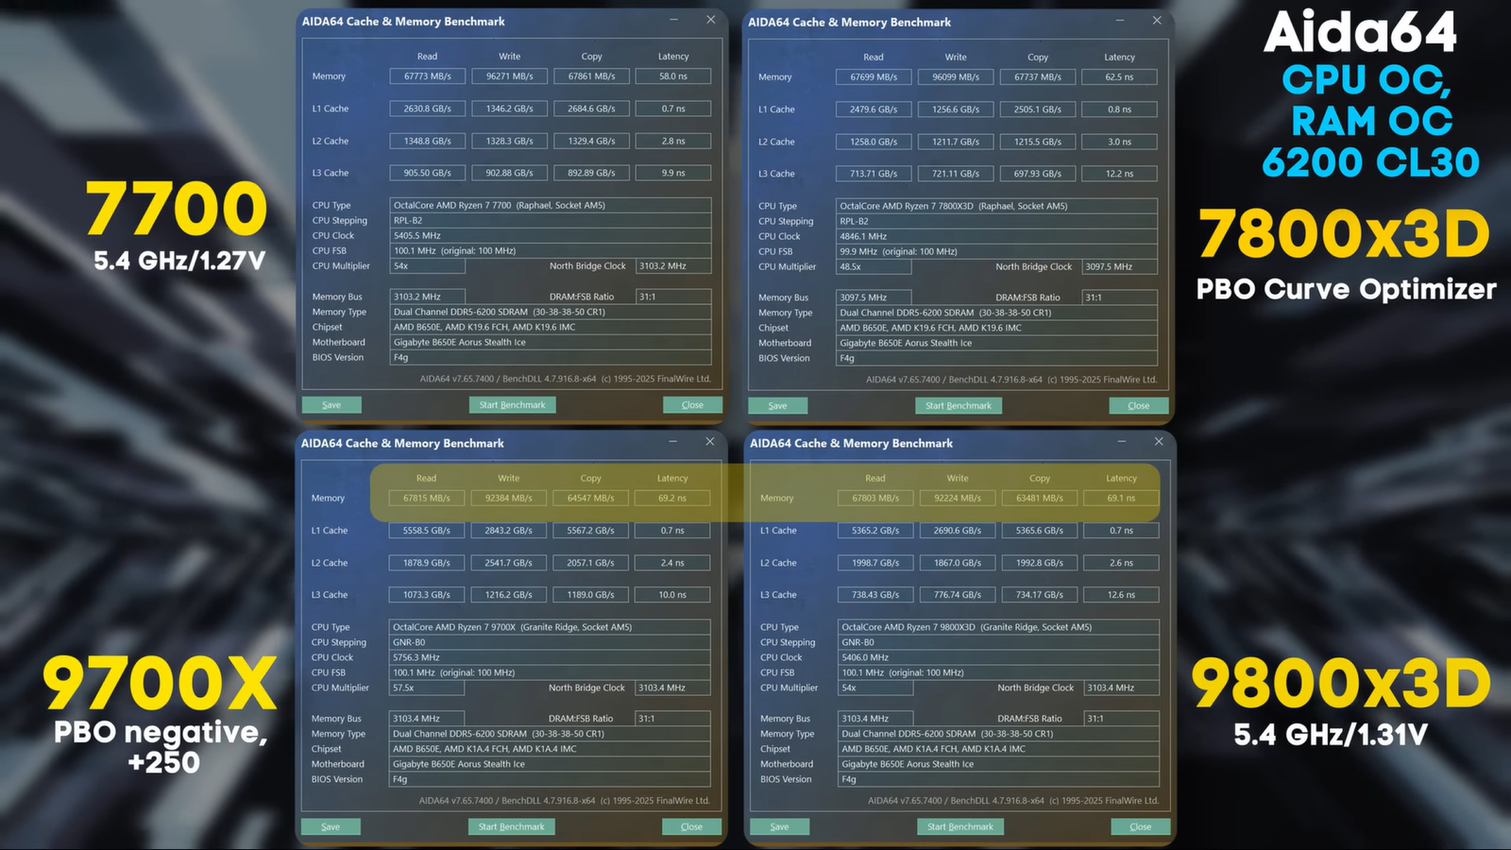Select the L3 Cache latency field showing 12.2 ns
The width and height of the screenshot is (1511, 850).
click(x=1118, y=174)
